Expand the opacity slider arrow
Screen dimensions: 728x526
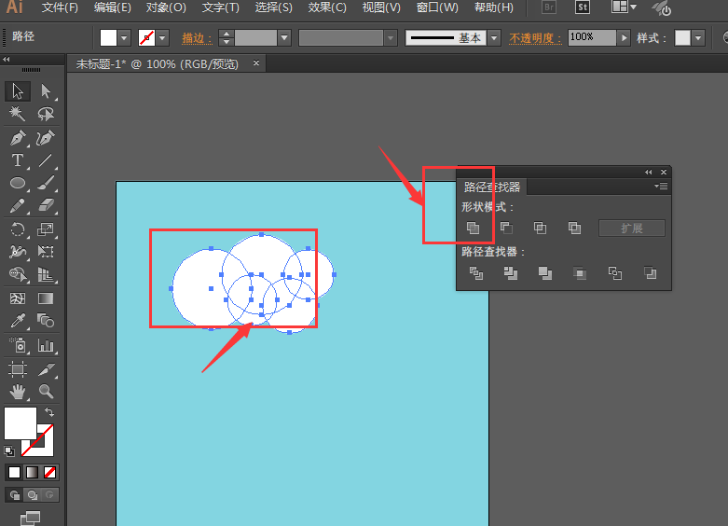(624, 37)
